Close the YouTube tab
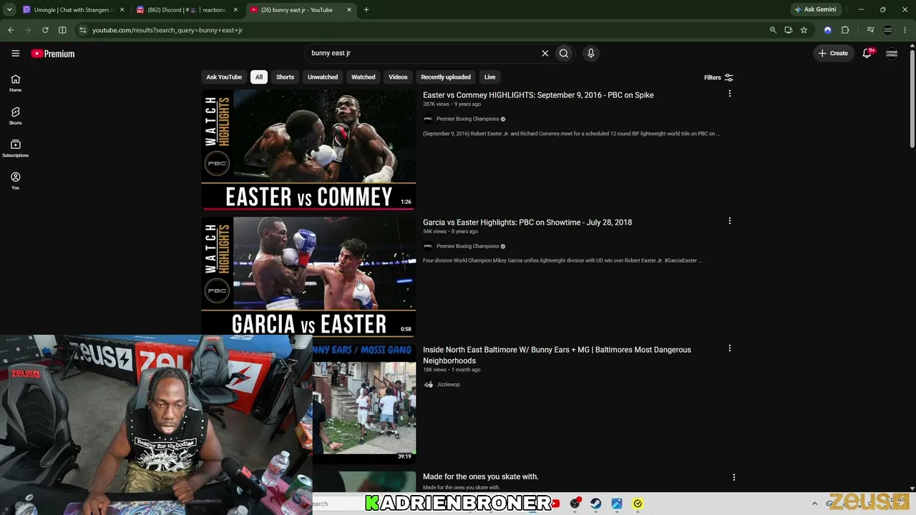Image resolution: width=916 pixels, height=515 pixels. [x=349, y=10]
